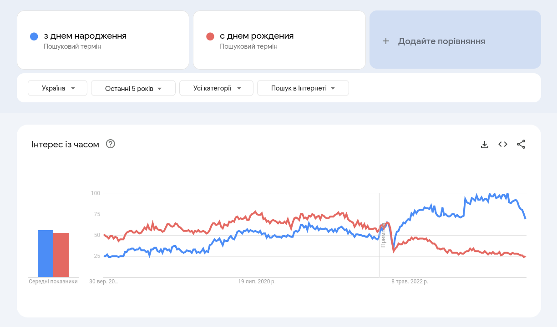The height and width of the screenshot is (327, 557).
Task: Click the red average bar
Action: (x=61, y=255)
